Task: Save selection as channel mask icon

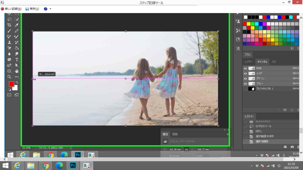Action: point(285,110)
